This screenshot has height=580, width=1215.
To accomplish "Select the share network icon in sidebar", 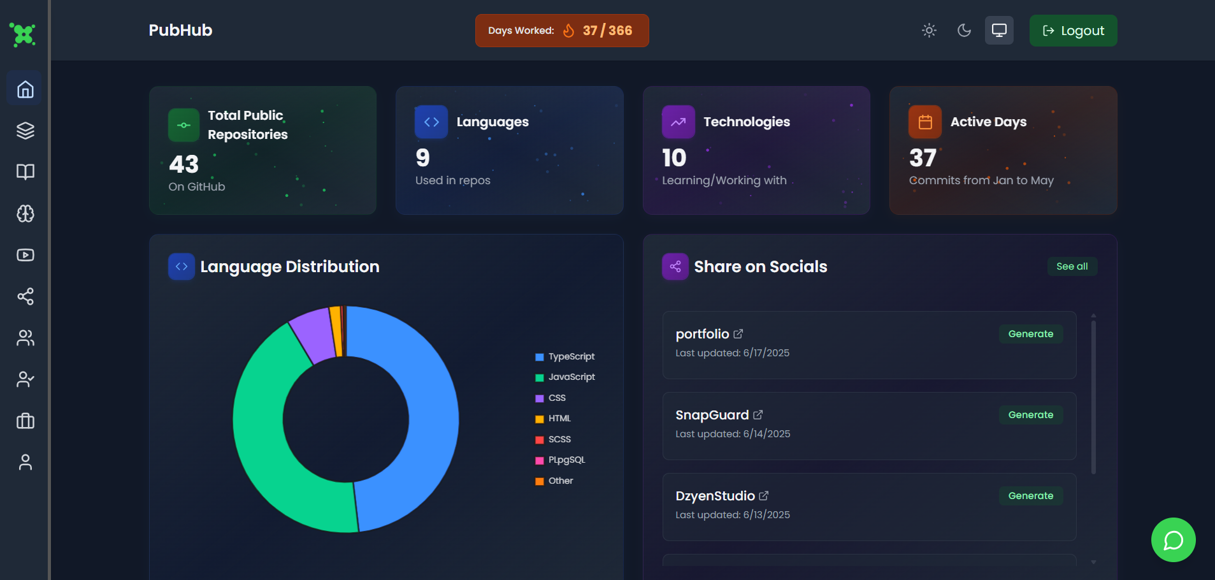I will (x=24, y=296).
